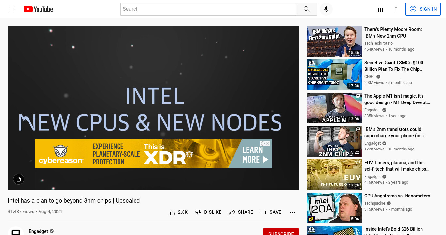Image resolution: width=446 pixels, height=235 pixels.
Task: Open the Engadget channel name below video
Action: (x=38, y=231)
